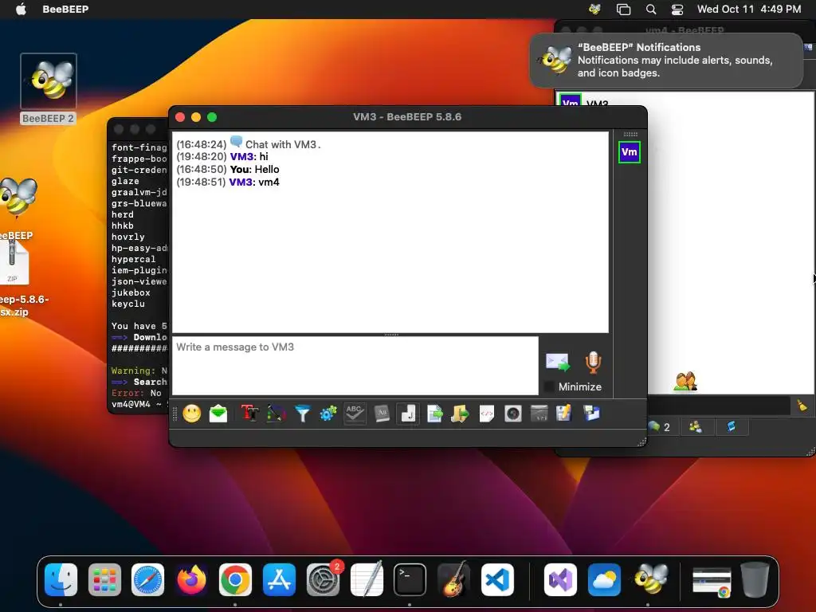Open Visual Studio Code from the Dock
The height and width of the screenshot is (612, 816).
pyautogui.click(x=497, y=579)
